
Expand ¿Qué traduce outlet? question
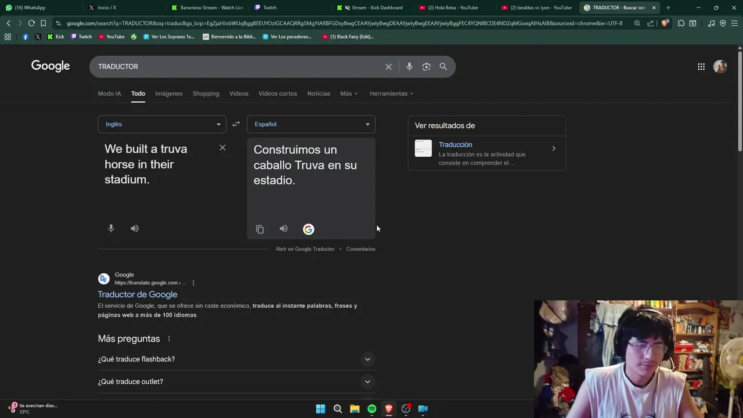pyautogui.click(x=236, y=381)
